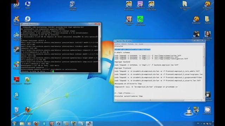Open the Skype desktop shortcut
Image resolution: width=225 pixels, height=126 pixels.
17,96
